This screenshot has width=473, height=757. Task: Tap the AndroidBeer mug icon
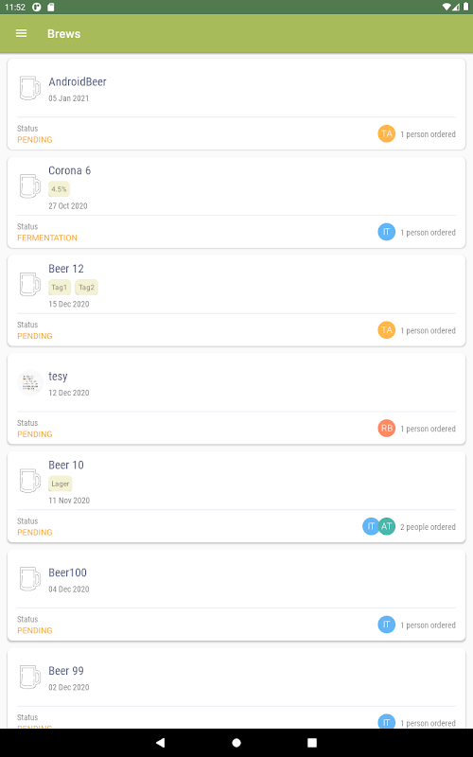30,88
